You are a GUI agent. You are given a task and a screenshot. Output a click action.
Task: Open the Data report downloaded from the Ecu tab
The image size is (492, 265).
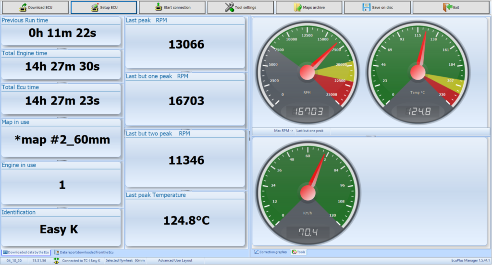pos(84,252)
